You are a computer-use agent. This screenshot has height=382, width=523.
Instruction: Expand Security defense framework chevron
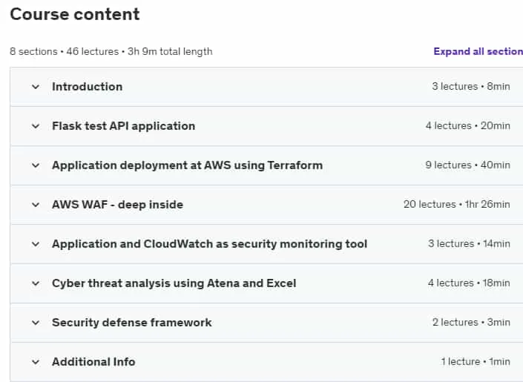point(36,323)
